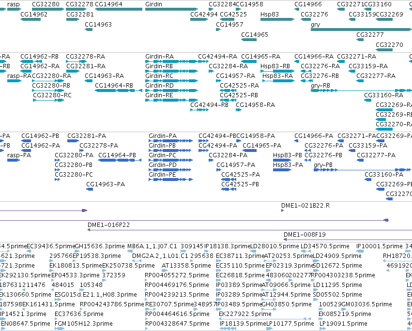Image resolution: width=412 pixels, height=331 pixels.
Task: Open the CG33160-PA protein label
Action: (x=384, y=175)
